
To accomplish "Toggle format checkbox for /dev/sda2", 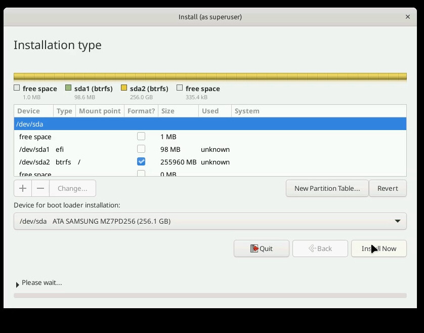I will 141,162.
